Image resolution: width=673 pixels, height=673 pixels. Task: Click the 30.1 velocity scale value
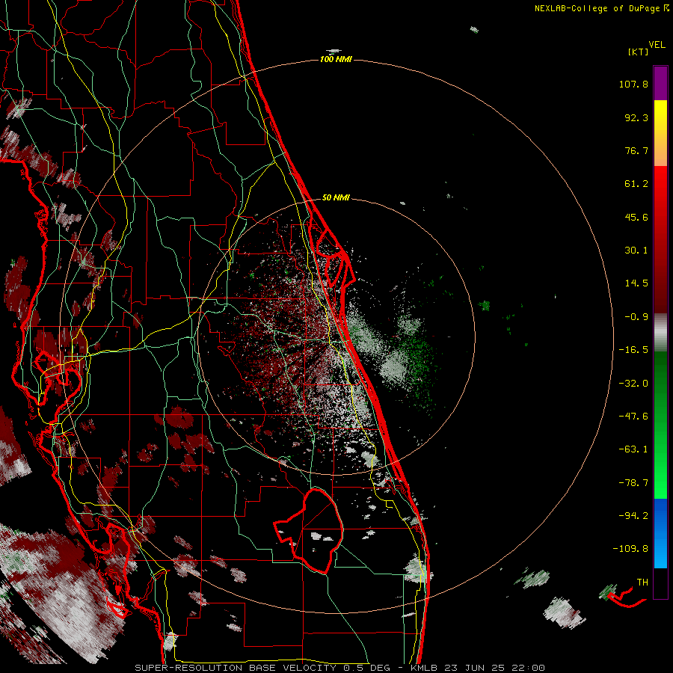[x=636, y=251]
